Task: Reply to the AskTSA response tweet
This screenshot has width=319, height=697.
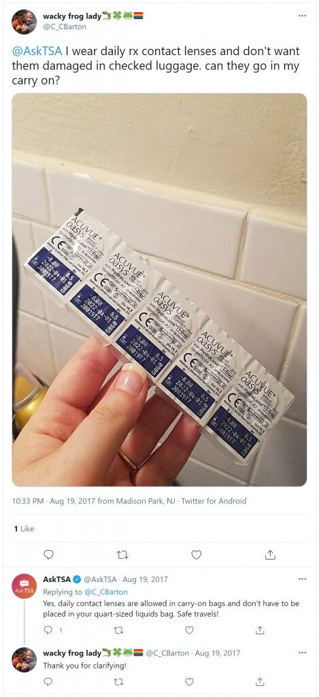Action: [48, 630]
